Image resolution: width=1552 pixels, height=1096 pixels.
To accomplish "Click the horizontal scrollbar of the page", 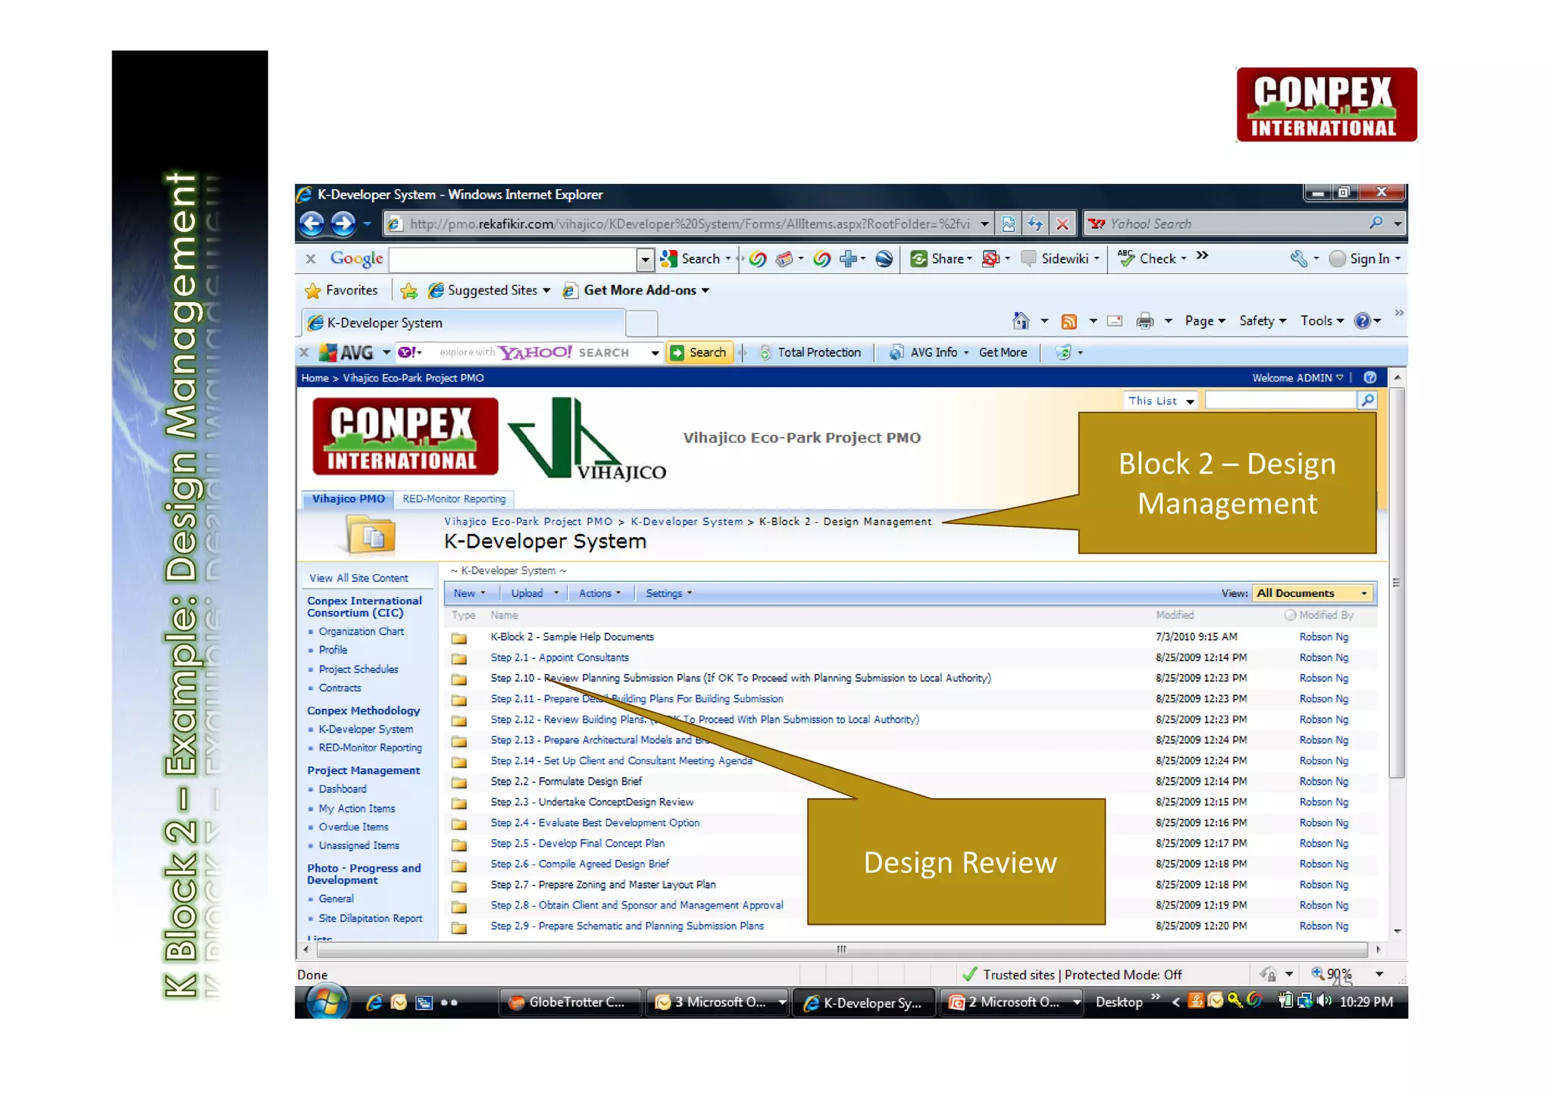I will pos(841,949).
